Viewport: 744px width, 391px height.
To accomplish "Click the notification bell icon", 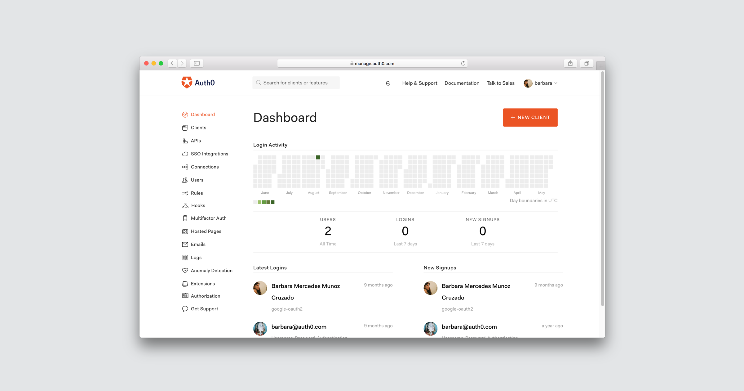I will 388,83.
